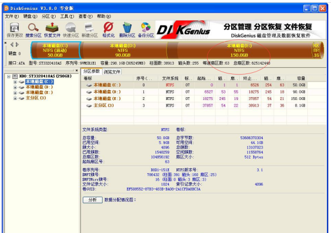The image size is (331, 233).
Task: Select 主分区(3) in the disk tree
Action: point(36,98)
